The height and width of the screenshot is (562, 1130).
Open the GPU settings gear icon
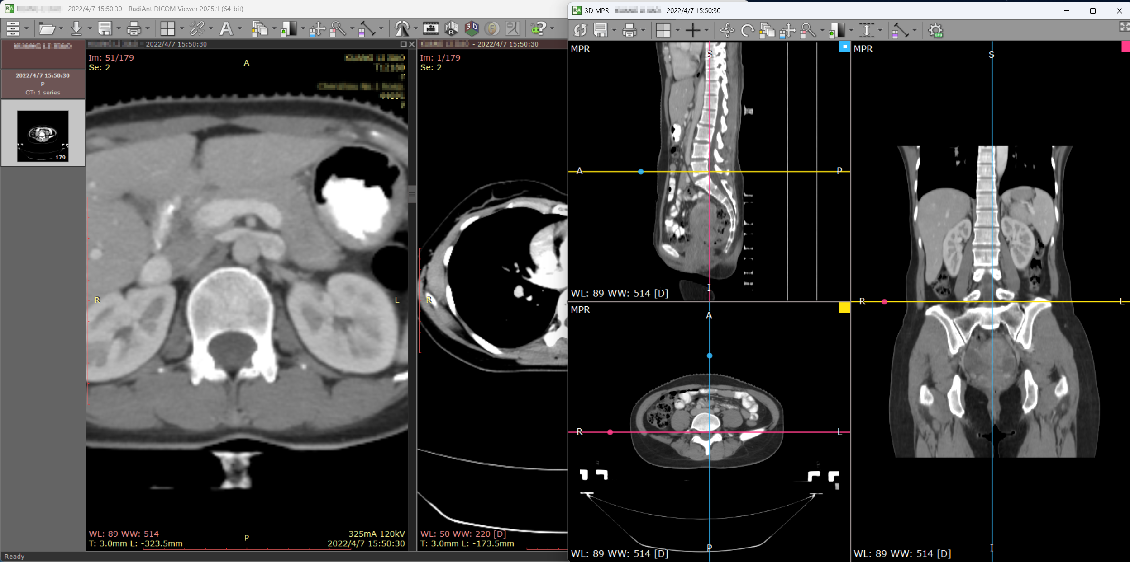pyautogui.click(x=935, y=31)
